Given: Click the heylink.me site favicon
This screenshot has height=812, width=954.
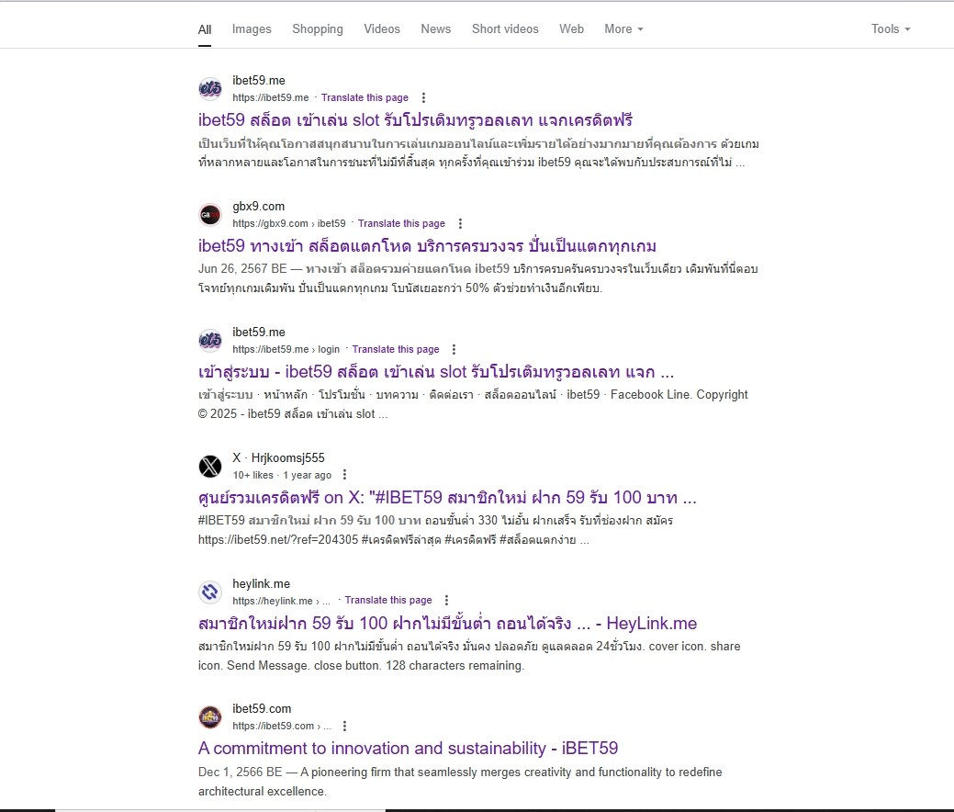Looking at the screenshot, I should click(x=210, y=592).
